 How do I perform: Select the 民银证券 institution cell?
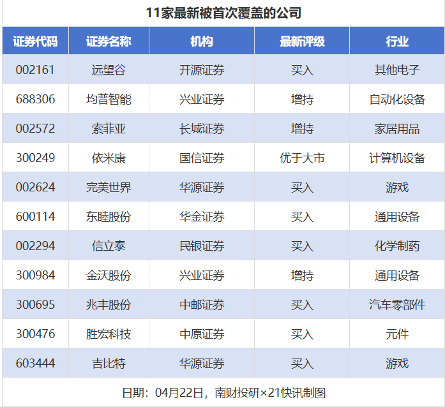tap(202, 246)
